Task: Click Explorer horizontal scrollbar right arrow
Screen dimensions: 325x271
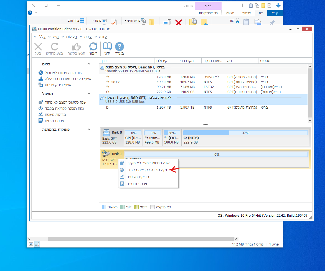Action: point(236,239)
